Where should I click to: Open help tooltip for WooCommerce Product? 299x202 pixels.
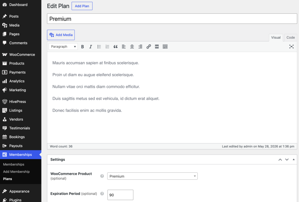(102, 176)
